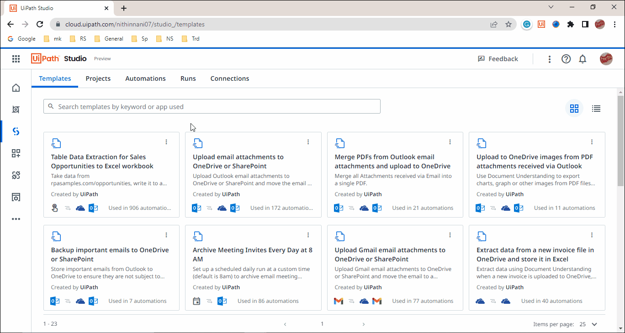Toggle browser side panel icon
This screenshot has width=625, height=333.
point(585,24)
